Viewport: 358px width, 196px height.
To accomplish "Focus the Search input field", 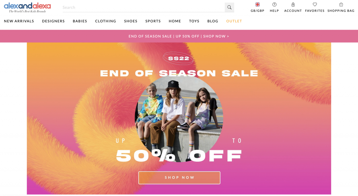I will tap(144, 7).
